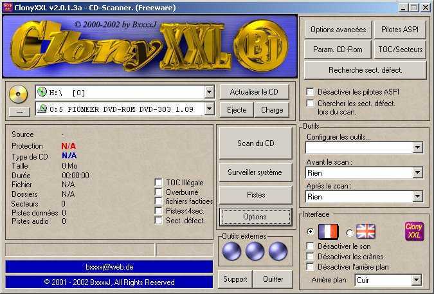Click Actualiser le CD
The height and width of the screenshot is (294, 434).
click(x=254, y=92)
